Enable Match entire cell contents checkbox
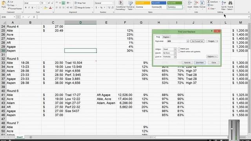Image resolution: width=251 pixels, height=141 pixels. tap(179, 51)
